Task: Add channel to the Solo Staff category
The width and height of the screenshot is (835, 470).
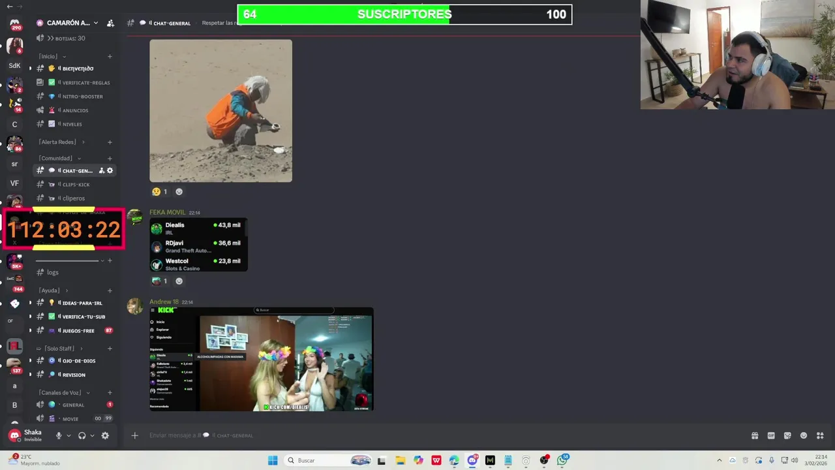Action: (110, 349)
